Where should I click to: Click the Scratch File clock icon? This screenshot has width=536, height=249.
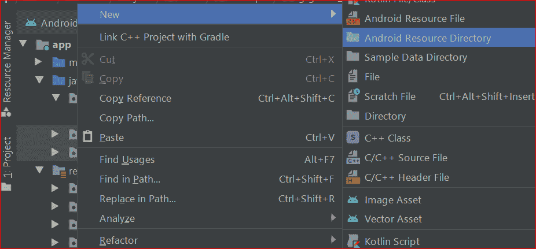[x=354, y=95]
